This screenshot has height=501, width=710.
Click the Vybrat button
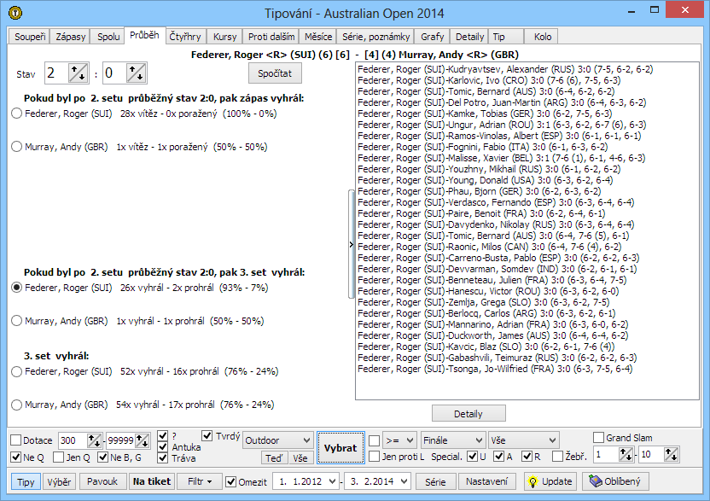pyautogui.click(x=340, y=448)
